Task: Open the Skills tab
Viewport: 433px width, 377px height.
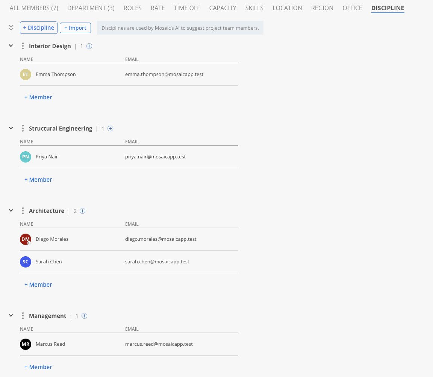Action: coord(254,8)
